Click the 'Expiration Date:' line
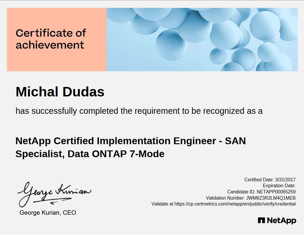This screenshot has width=304, height=235. coord(279,185)
